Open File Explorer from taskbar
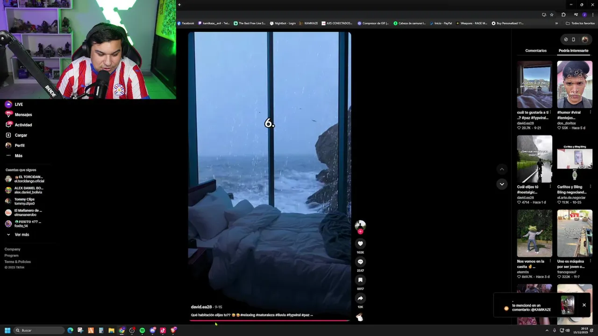The width and height of the screenshot is (598, 336). click(x=111, y=330)
